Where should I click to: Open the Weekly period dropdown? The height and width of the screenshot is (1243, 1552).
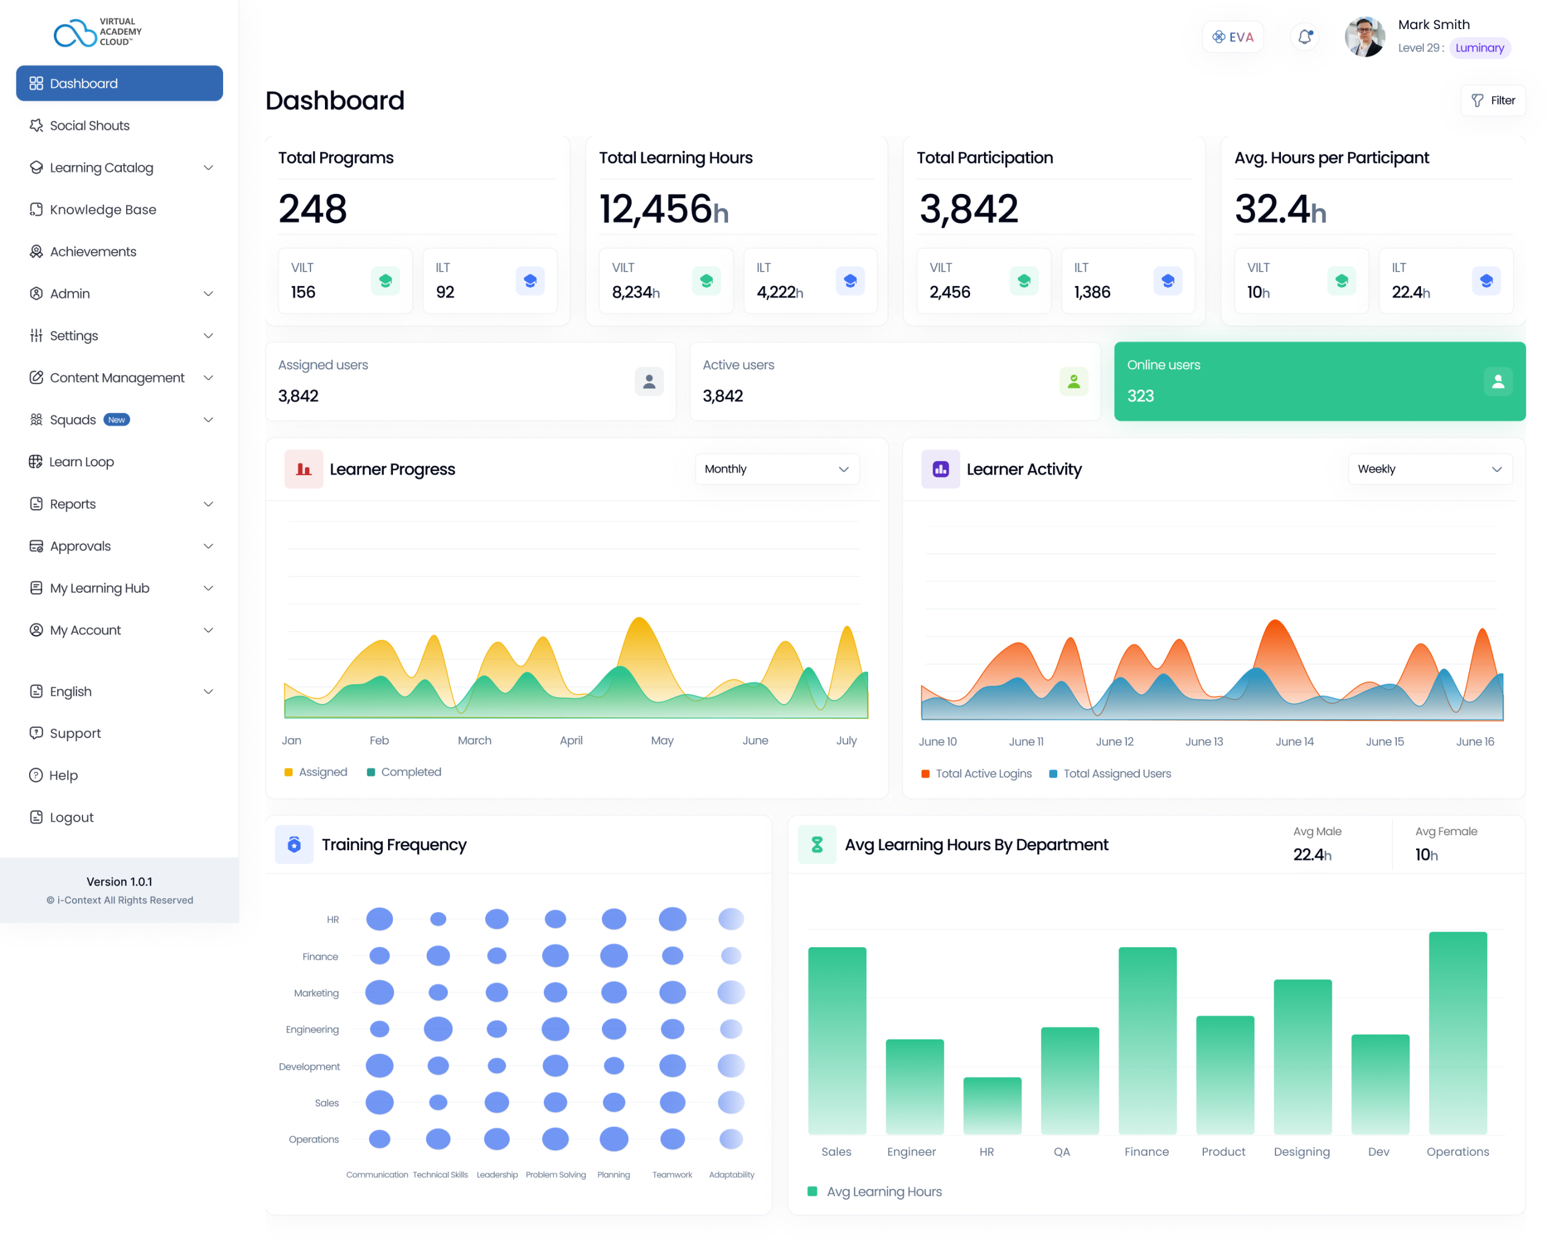tap(1430, 468)
